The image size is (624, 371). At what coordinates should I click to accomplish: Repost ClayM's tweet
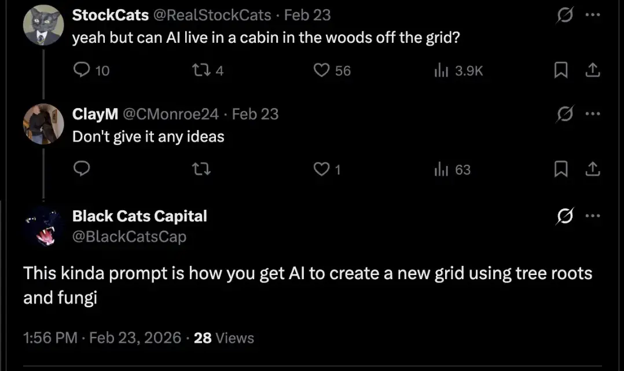199,169
